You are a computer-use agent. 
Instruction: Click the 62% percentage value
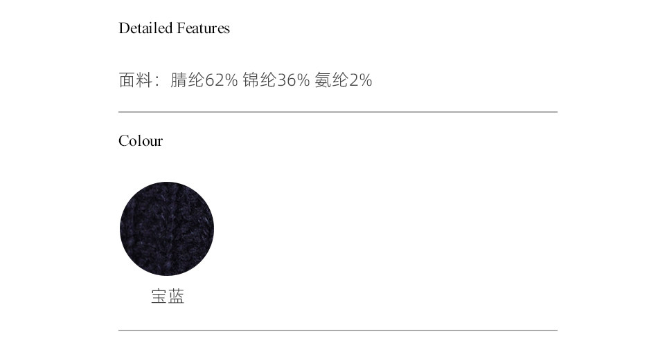click(x=222, y=80)
